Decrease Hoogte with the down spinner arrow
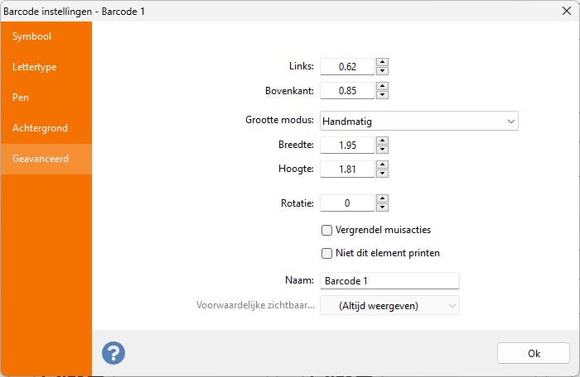The height and width of the screenshot is (377, 580). pyautogui.click(x=382, y=173)
